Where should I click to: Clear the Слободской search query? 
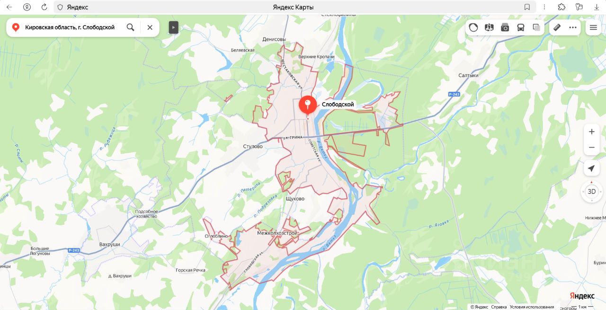tap(150, 27)
